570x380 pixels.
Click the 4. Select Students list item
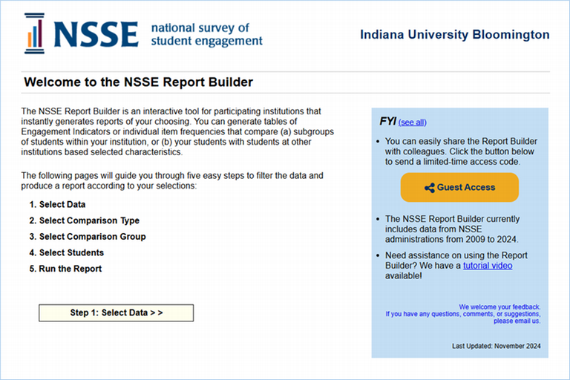(67, 252)
